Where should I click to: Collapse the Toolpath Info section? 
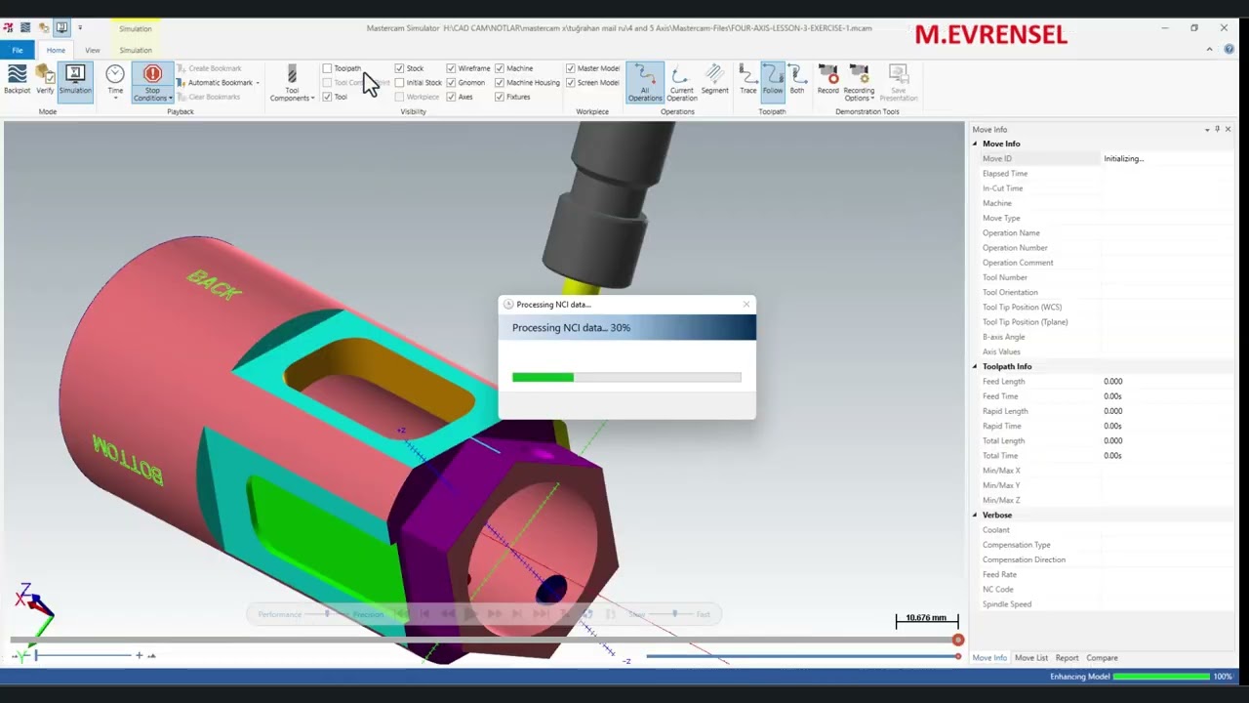point(975,366)
